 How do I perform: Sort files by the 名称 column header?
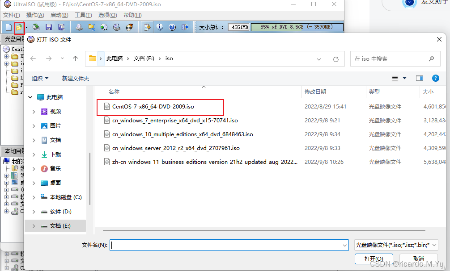[114, 92]
